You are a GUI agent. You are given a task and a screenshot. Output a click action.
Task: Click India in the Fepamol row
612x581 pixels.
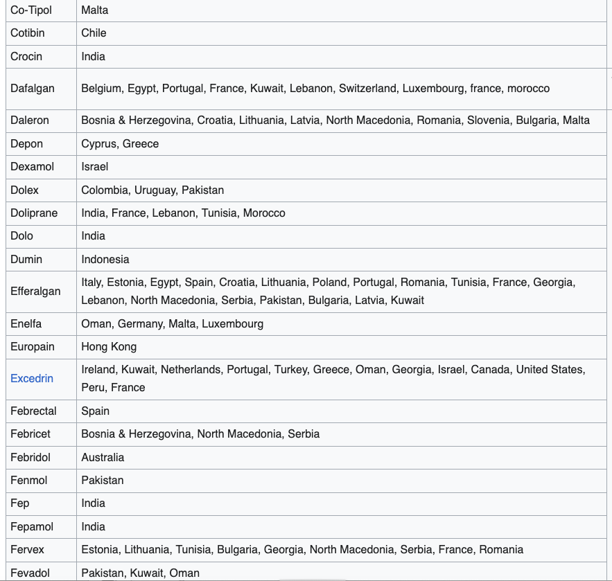(94, 527)
